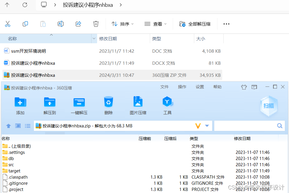This screenshot has height=193, width=289.
Task: Click the blue up-level arrow in 360压缩
Action: pos(9,126)
